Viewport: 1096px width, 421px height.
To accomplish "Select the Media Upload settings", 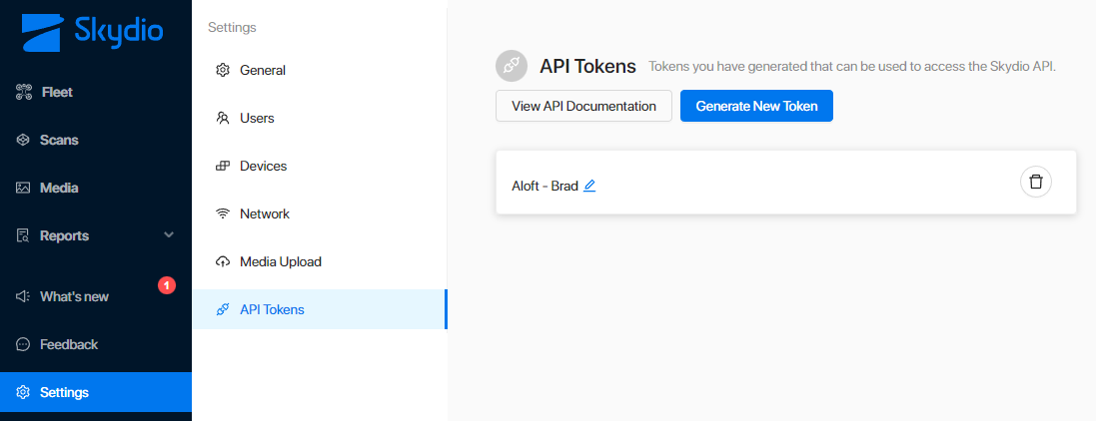I will pos(280,261).
